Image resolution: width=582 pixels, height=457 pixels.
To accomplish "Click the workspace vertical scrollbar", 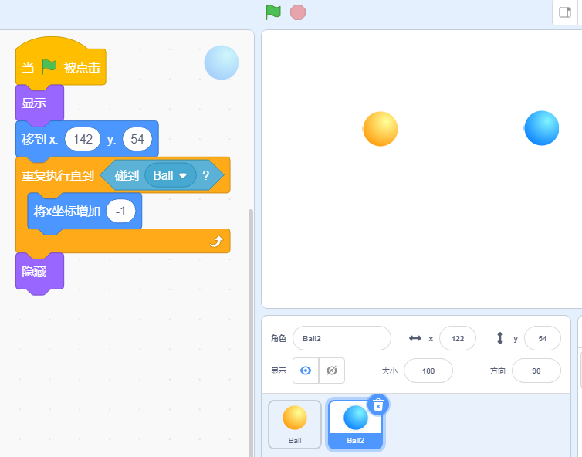I will point(251,332).
